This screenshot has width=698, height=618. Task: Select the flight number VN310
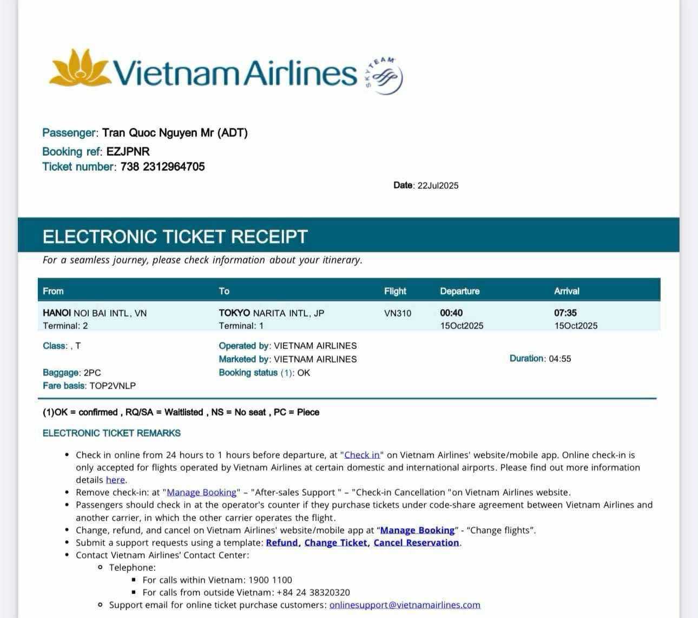point(398,313)
